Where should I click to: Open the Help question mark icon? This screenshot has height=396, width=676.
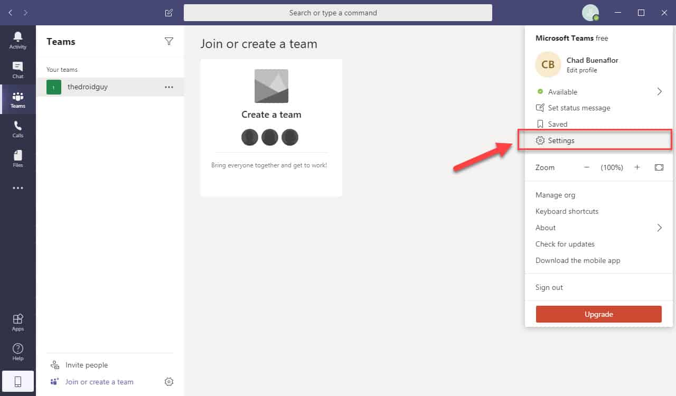click(18, 352)
